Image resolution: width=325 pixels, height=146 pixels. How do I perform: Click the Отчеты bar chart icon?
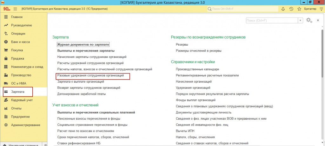click(6, 108)
